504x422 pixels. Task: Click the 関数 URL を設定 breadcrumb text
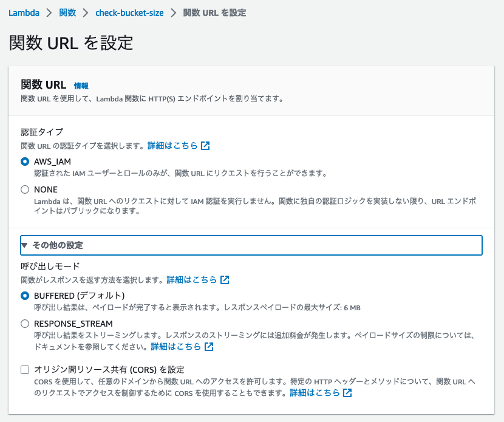pyautogui.click(x=215, y=13)
